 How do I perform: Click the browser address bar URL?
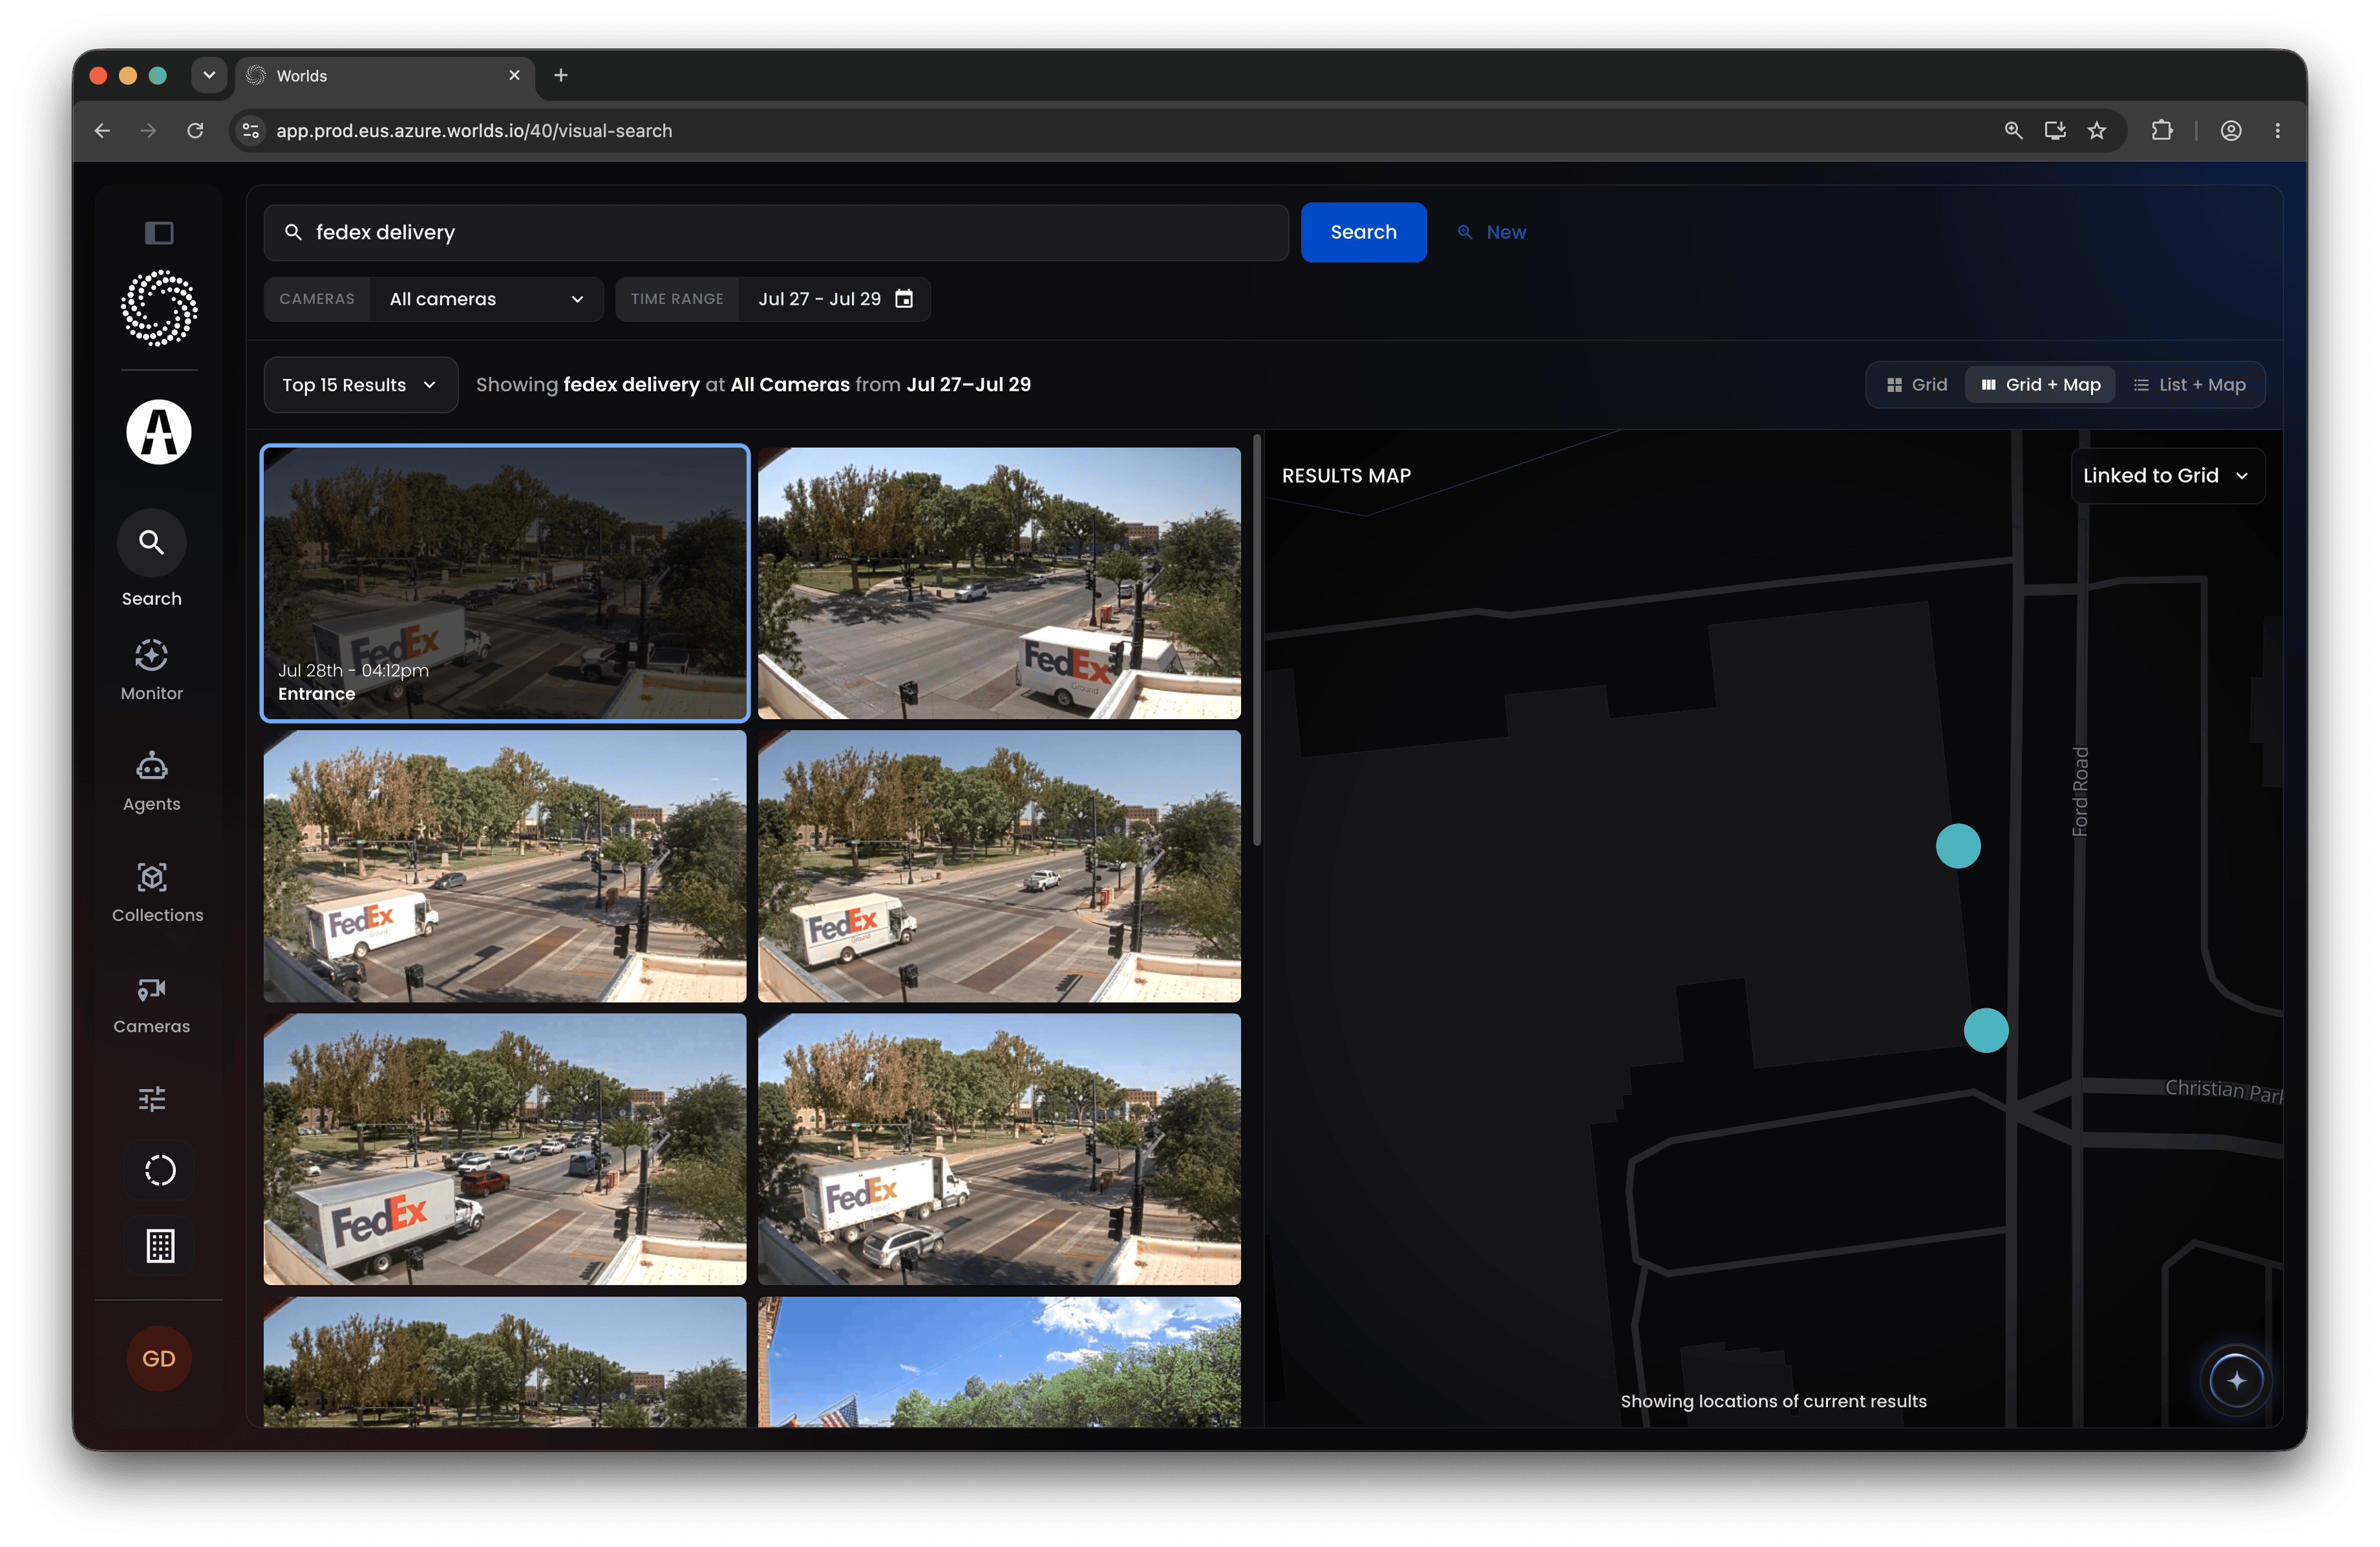pos(474,131)
